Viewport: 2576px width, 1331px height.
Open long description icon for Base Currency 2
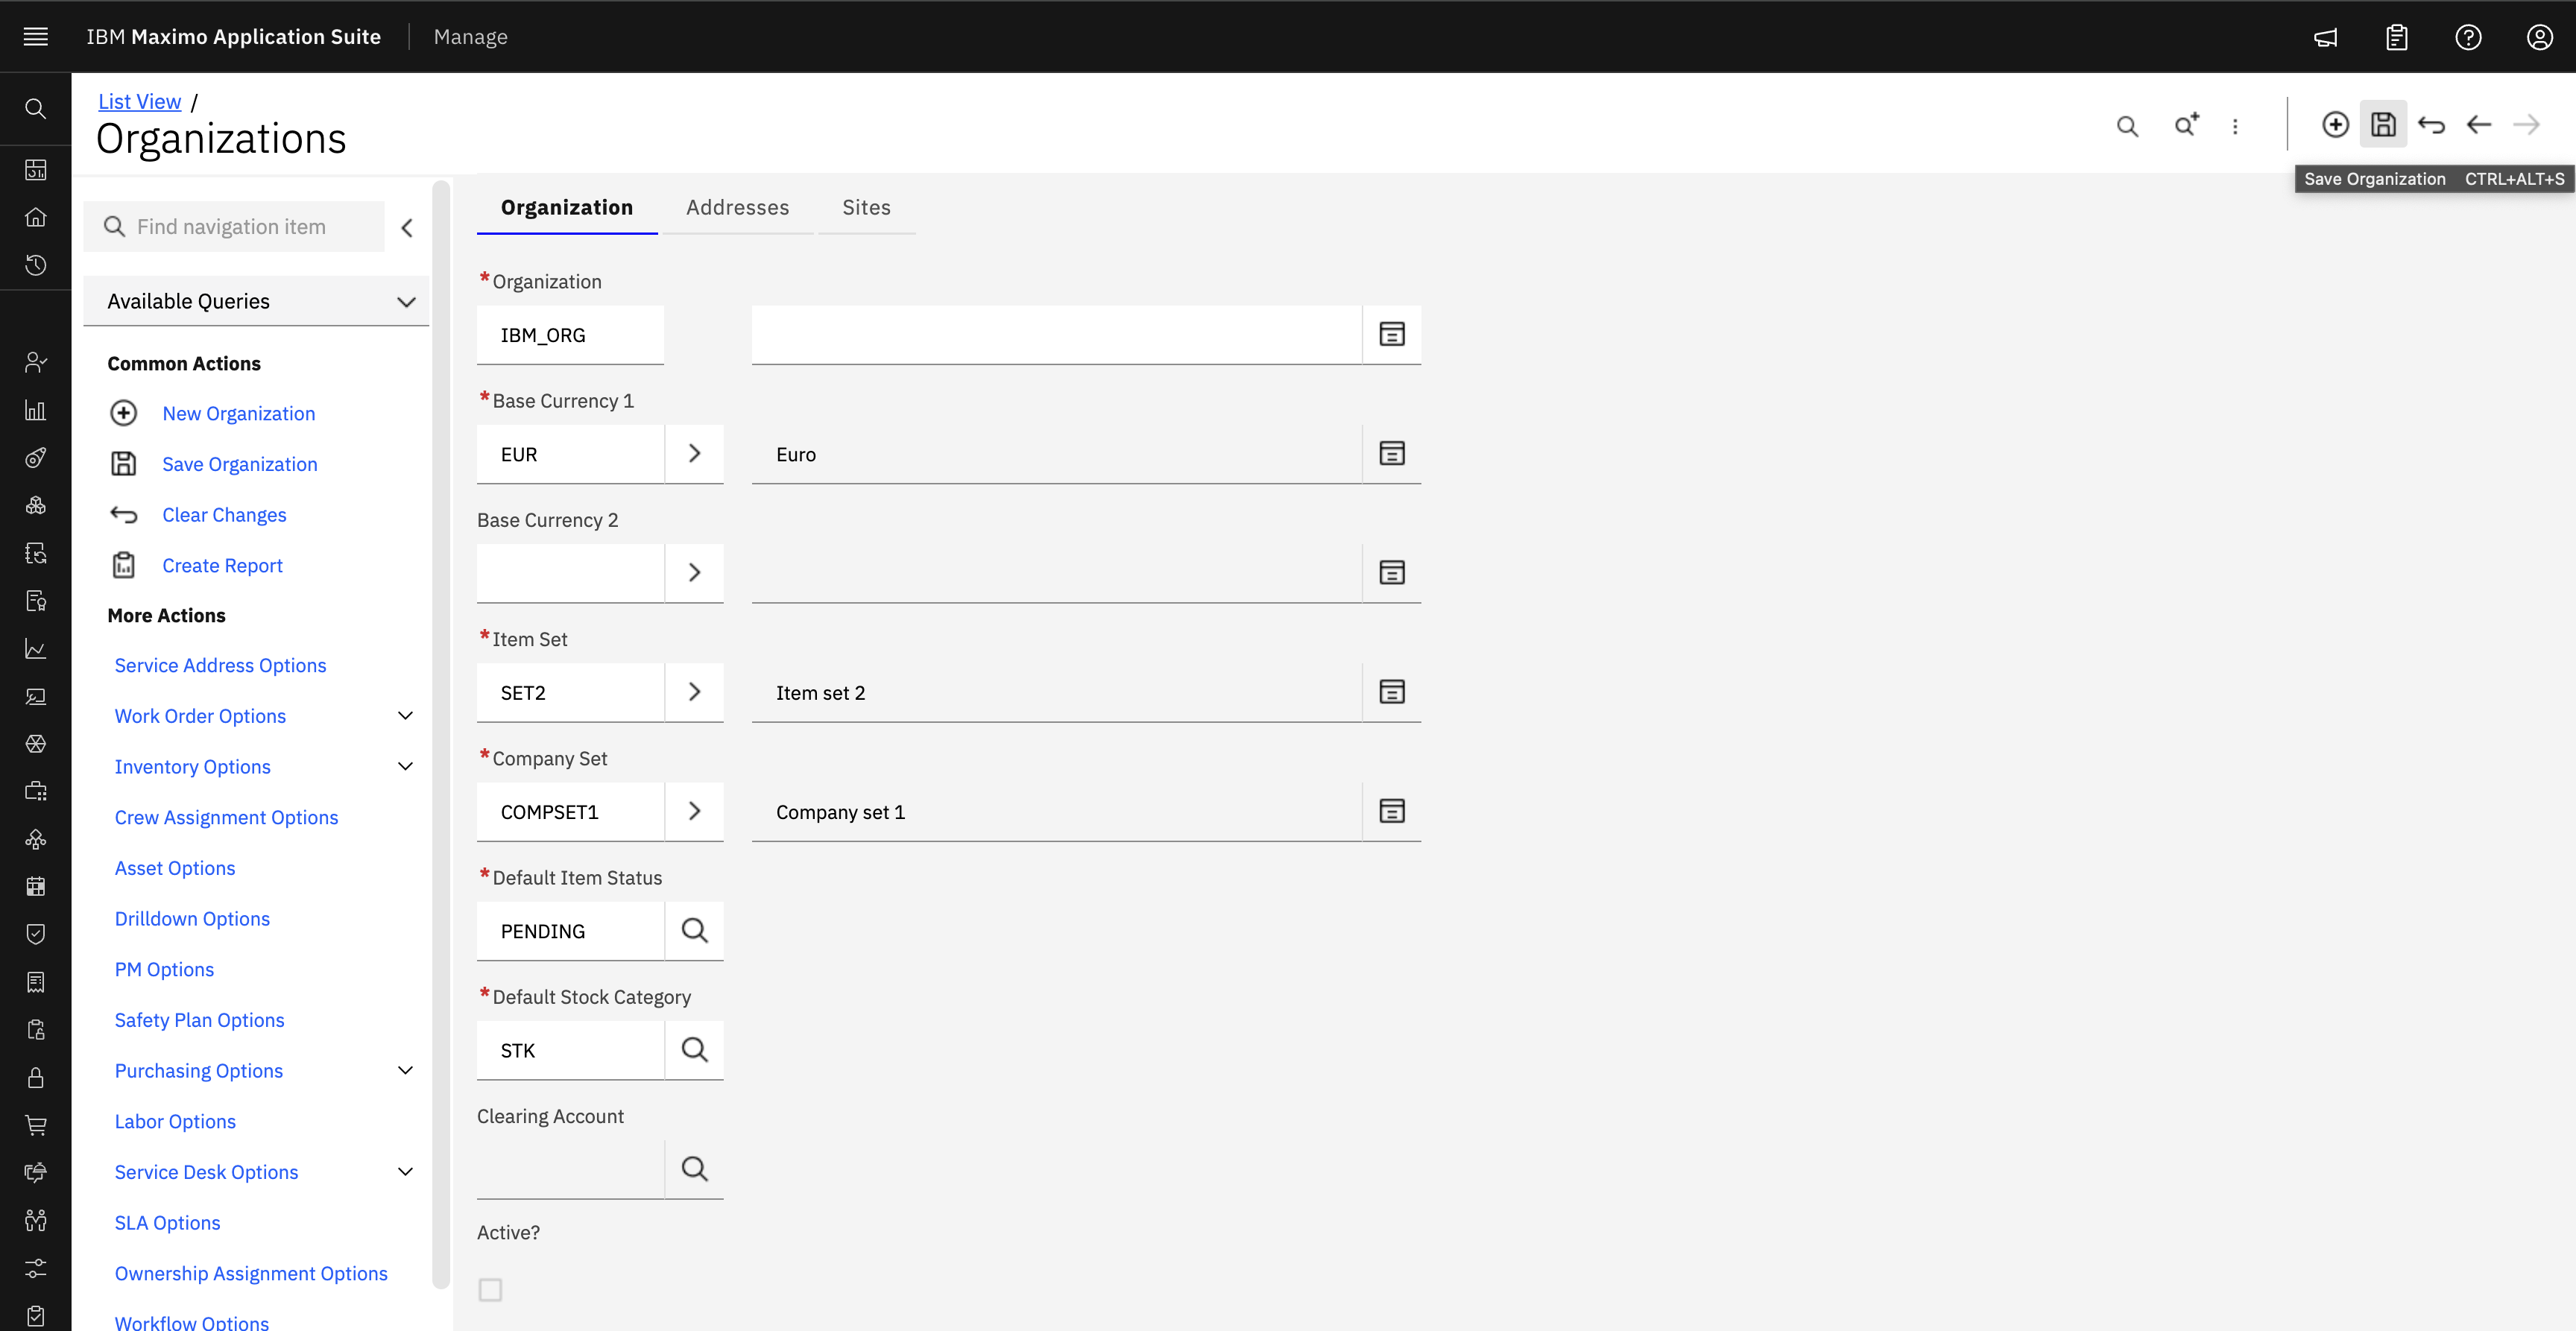(x=1392, y=572)
